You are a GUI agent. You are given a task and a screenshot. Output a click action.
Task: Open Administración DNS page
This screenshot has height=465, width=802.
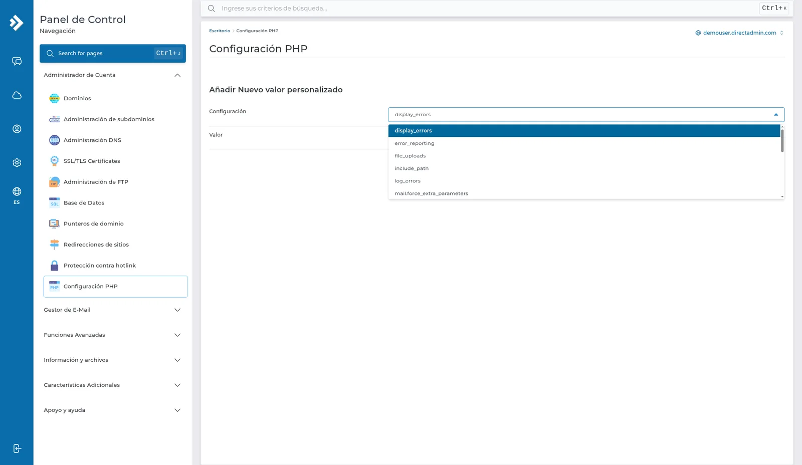[x=116, y=140]
